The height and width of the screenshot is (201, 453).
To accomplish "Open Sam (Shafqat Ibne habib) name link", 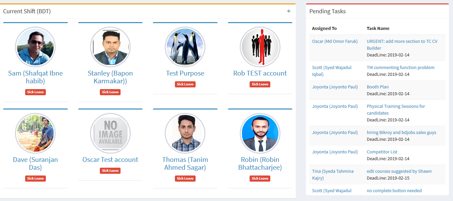I will pos(35,77).
